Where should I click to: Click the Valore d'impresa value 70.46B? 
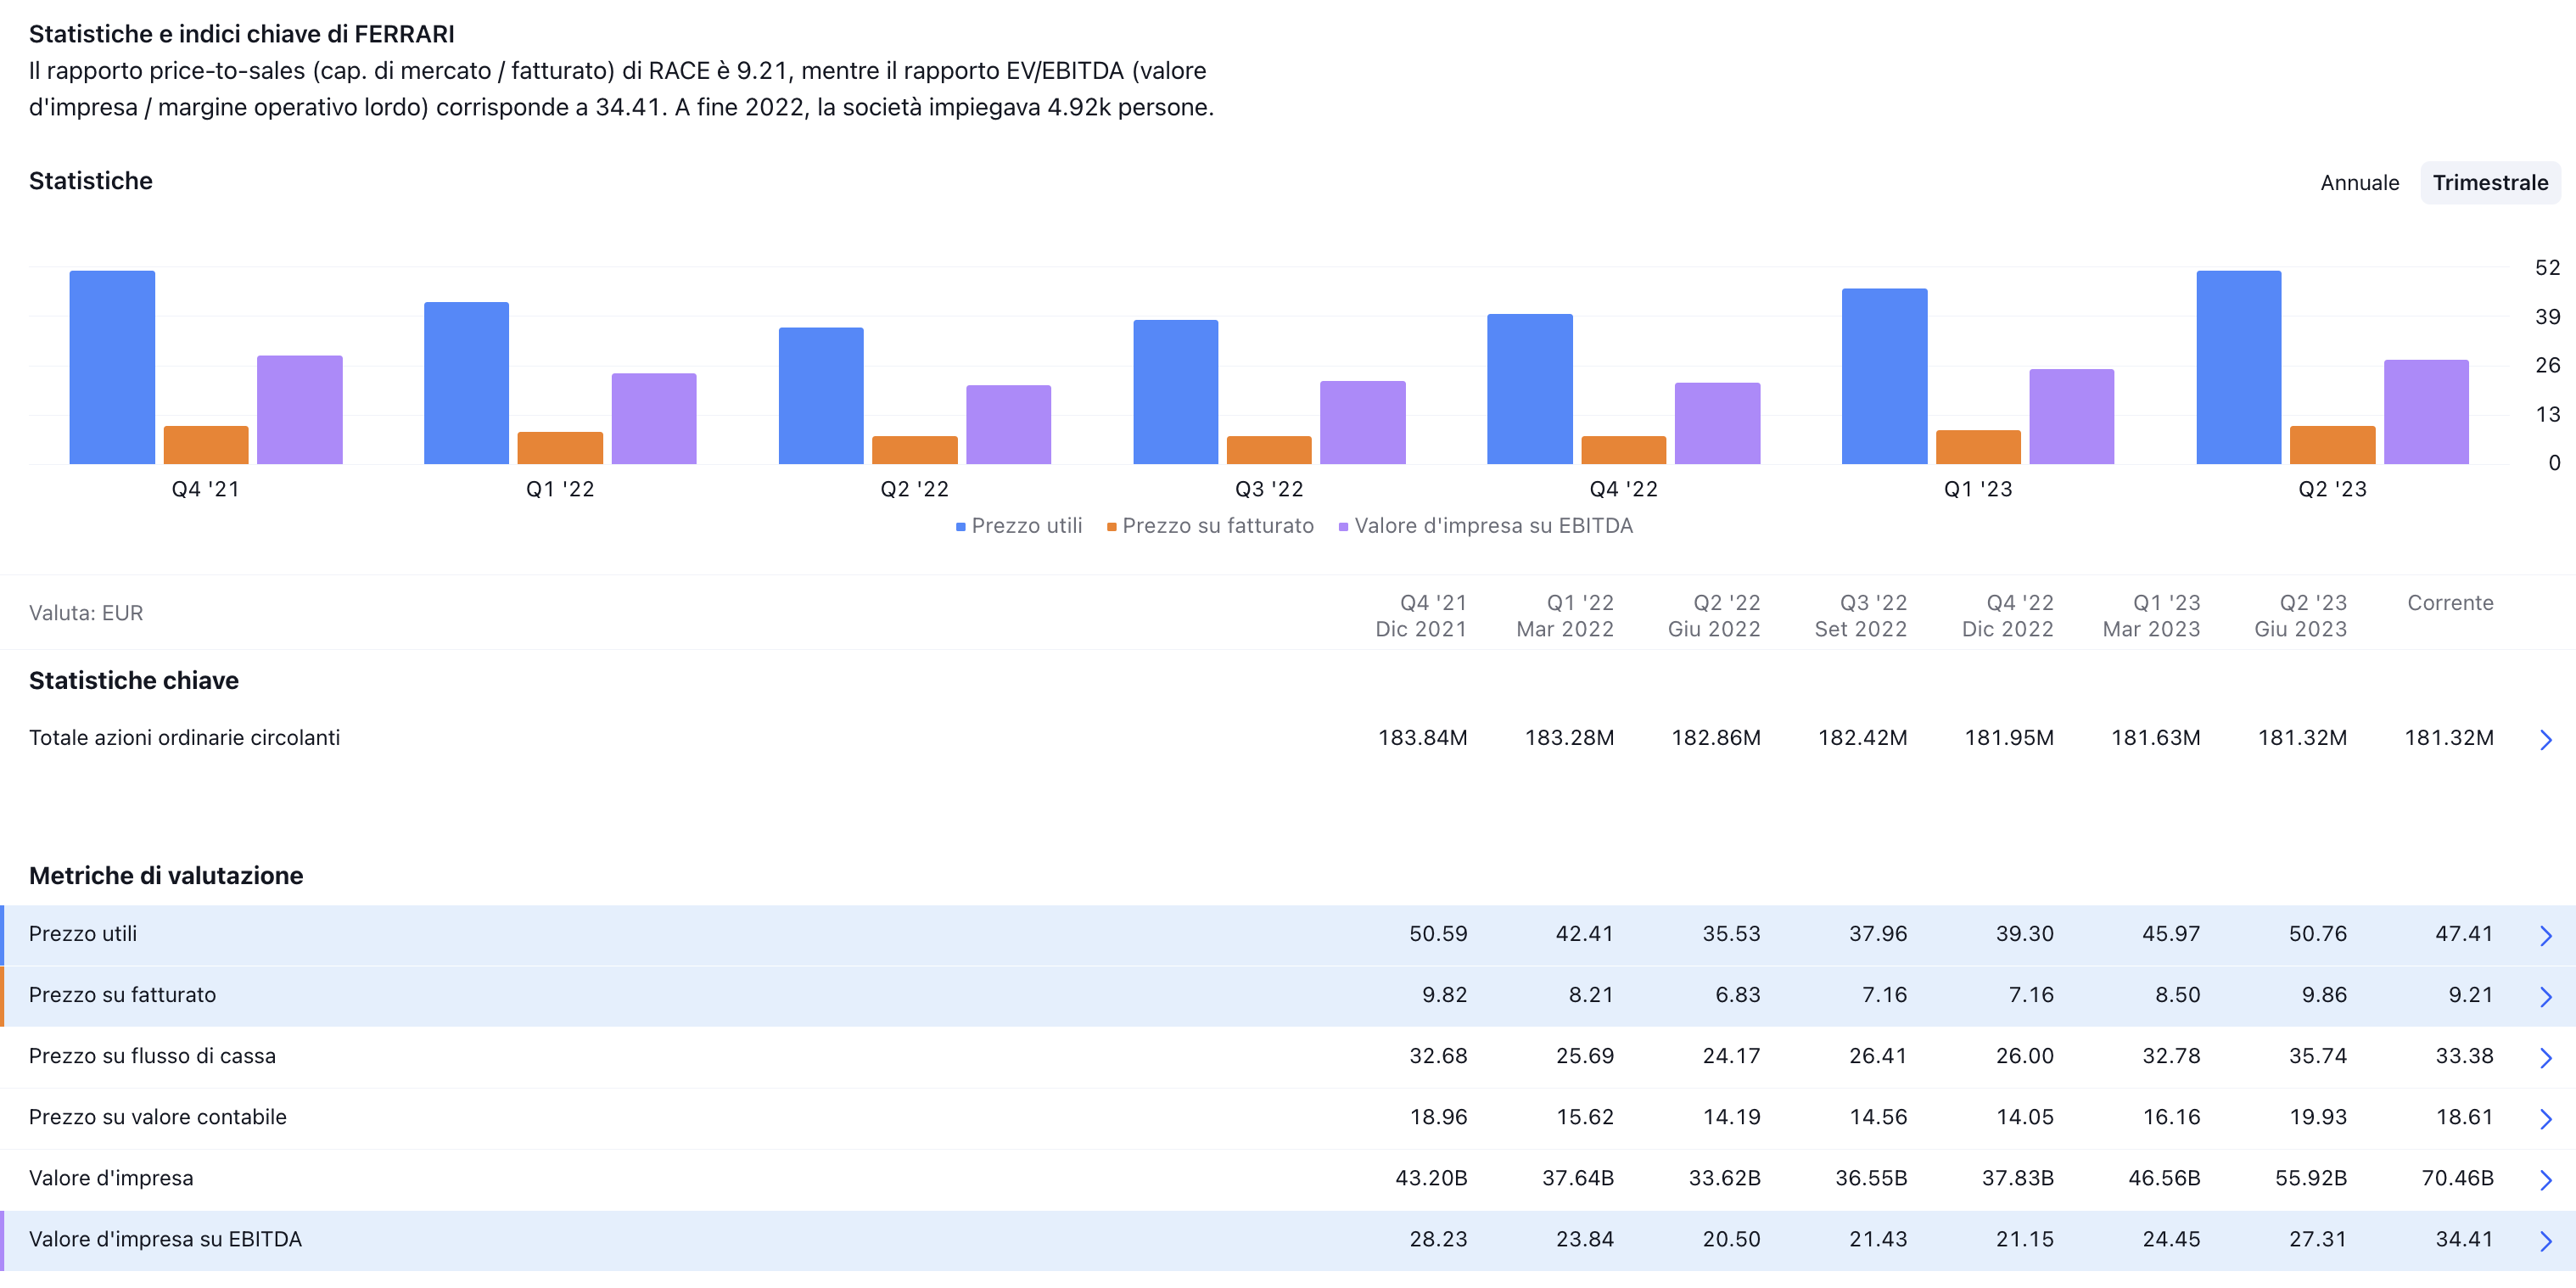2457,1177
